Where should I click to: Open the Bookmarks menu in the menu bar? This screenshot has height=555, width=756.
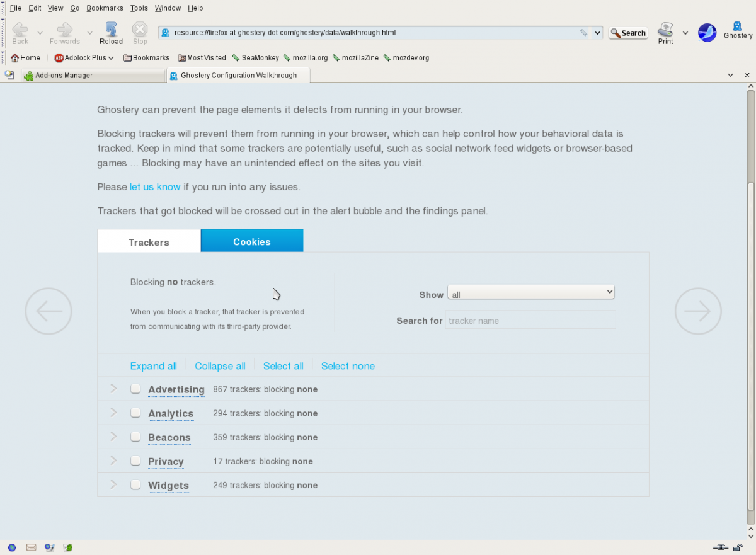coord(106,8)
